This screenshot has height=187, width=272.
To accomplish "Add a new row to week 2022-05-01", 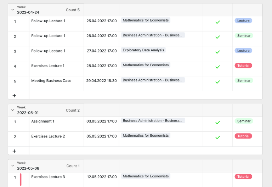I will [14, 151].
